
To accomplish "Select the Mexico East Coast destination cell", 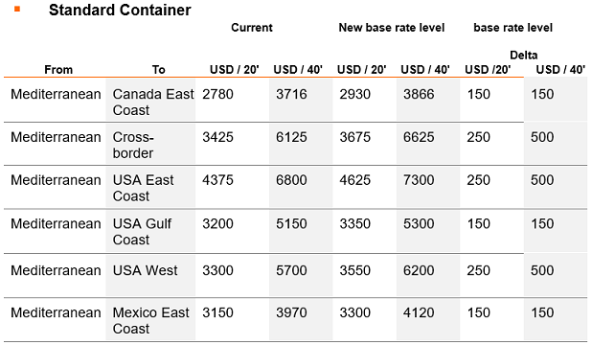I will (x=150, y=319).
